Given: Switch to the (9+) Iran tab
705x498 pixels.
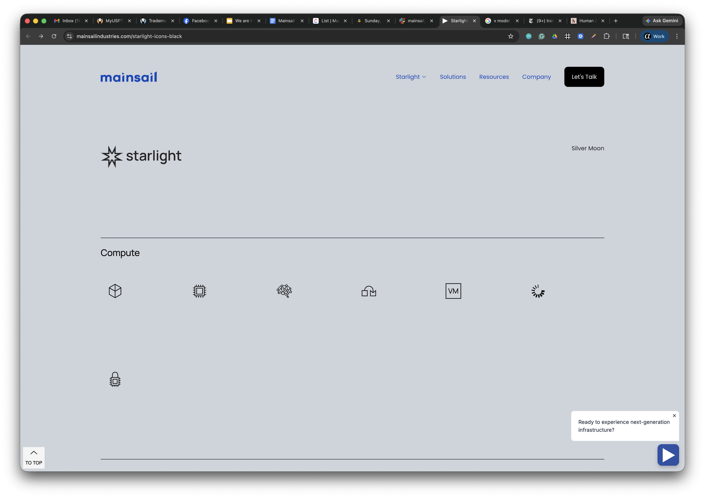Looking at the screenshot, I should click(545, 21).
